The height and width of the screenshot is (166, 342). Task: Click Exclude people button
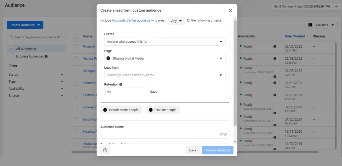(x=163, y=110)
